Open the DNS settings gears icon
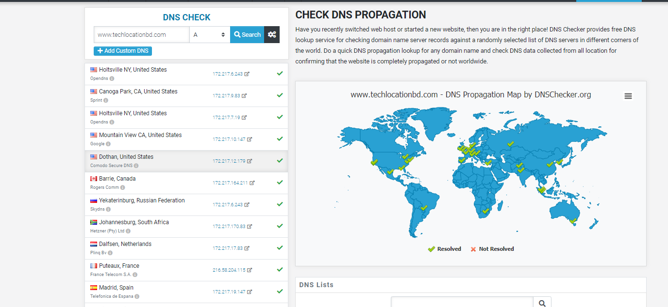Screen dimensions: 668x307 tap(272, 34)
